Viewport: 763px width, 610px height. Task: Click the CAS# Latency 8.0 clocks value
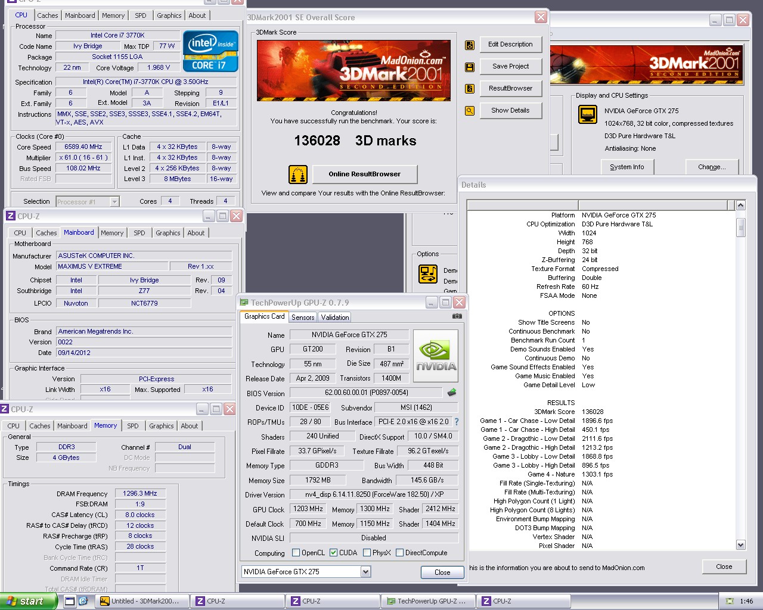click(x=140, y=515)
